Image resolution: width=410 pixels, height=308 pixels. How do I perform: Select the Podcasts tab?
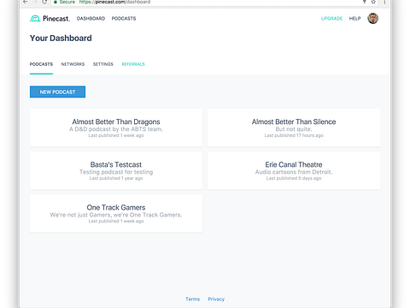[41, 64]
